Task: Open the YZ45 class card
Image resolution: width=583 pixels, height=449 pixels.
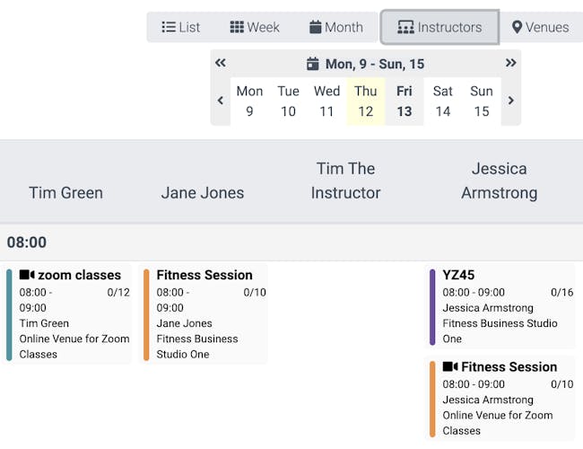Action: (x=502, y=307)
